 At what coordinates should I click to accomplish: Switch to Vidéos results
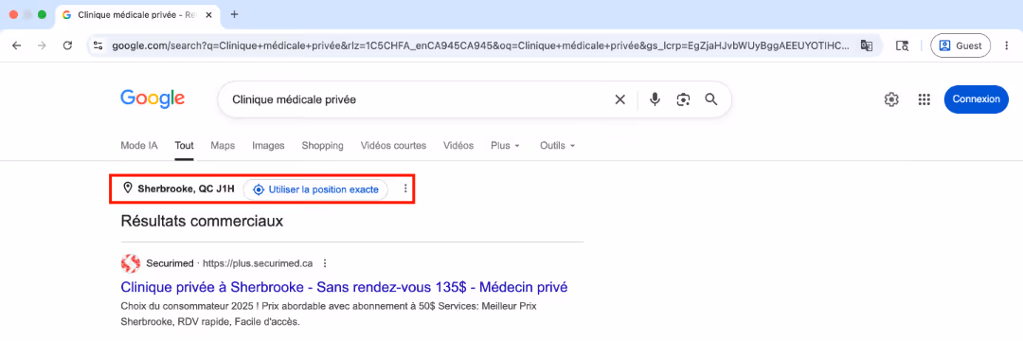[458, 145]
